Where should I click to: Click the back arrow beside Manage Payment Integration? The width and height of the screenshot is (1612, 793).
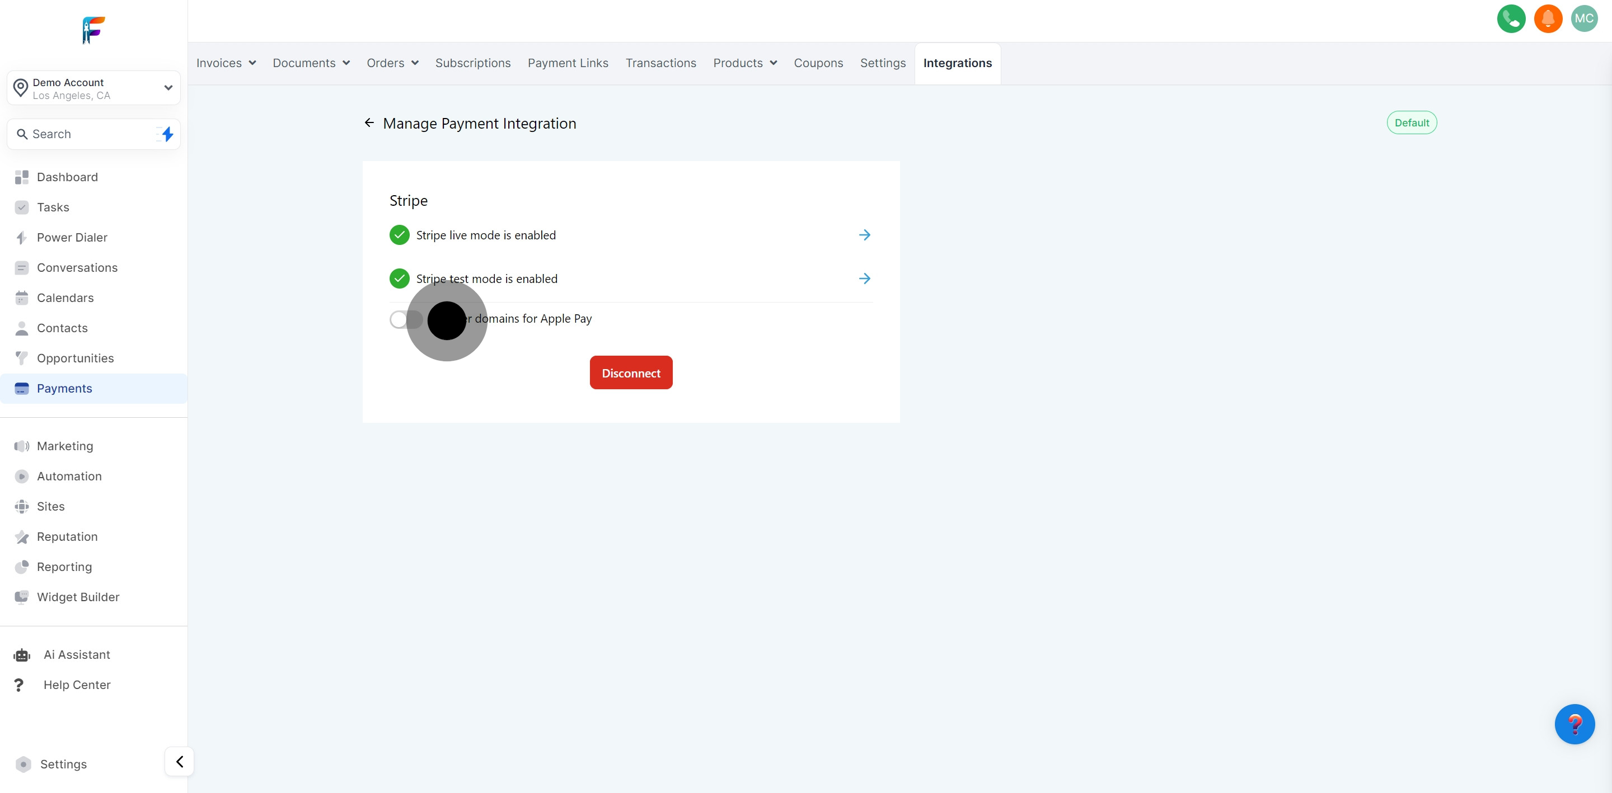(369, 123)
